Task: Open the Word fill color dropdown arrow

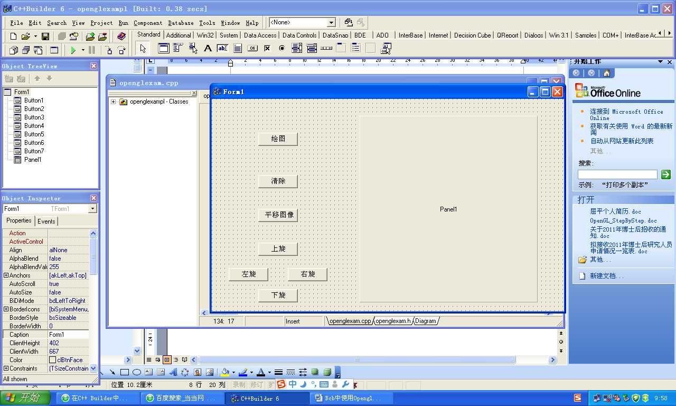Action: 233,372
